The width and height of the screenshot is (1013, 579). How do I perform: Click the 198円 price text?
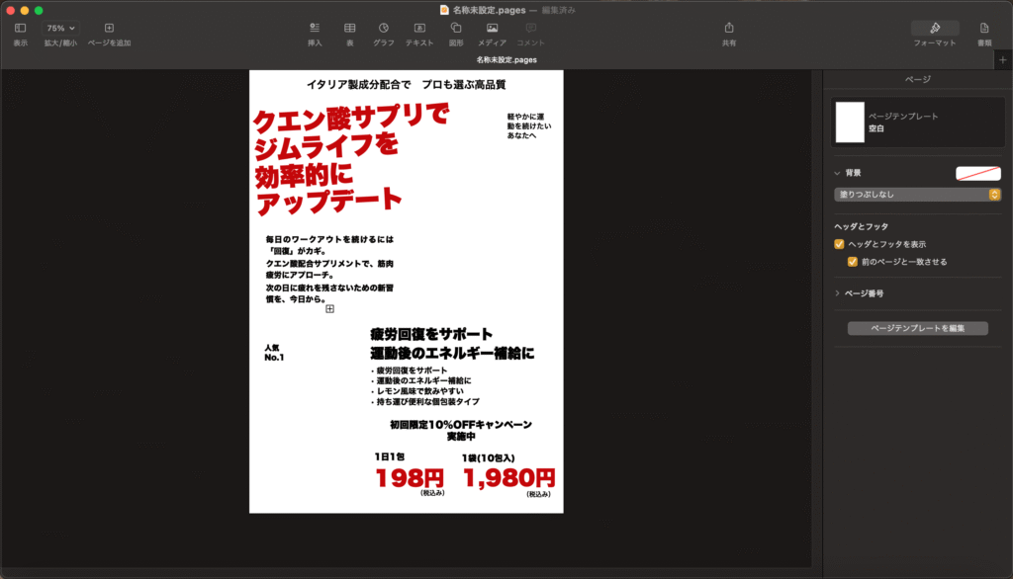point(410,478)
